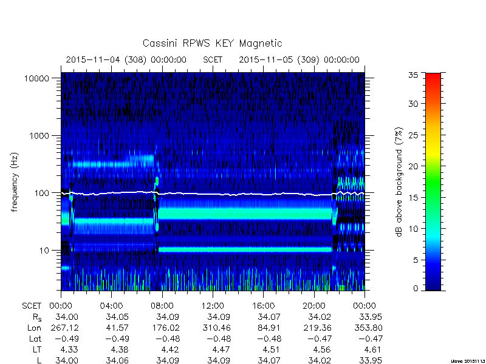Click the '20:00' time axis label
This screenshot has width=486, height=364.
pyautogui.click(x=314, y=306)
